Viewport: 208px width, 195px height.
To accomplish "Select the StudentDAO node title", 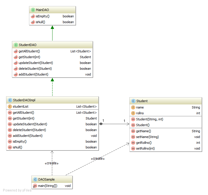I will pos(28,45).
